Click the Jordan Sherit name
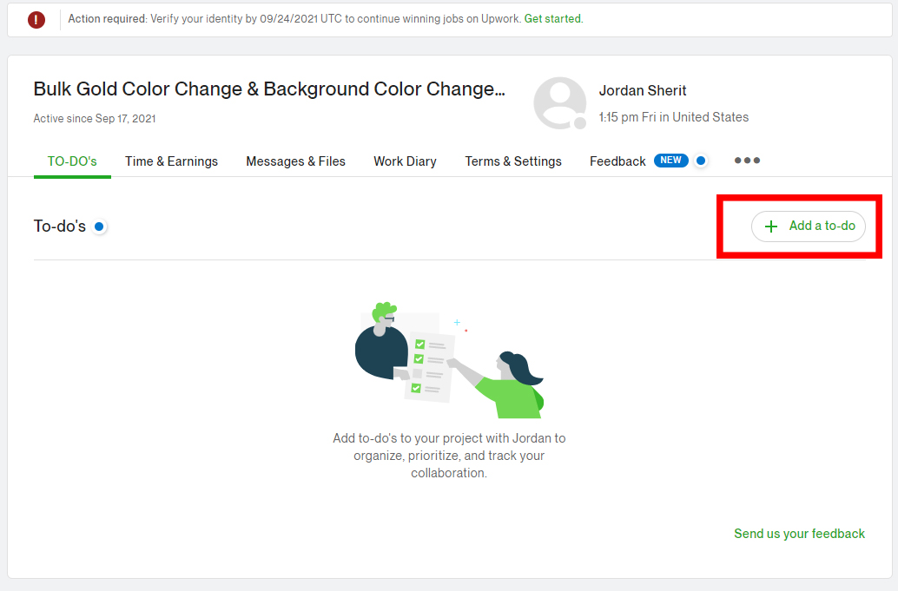 [x=643, y=90]
